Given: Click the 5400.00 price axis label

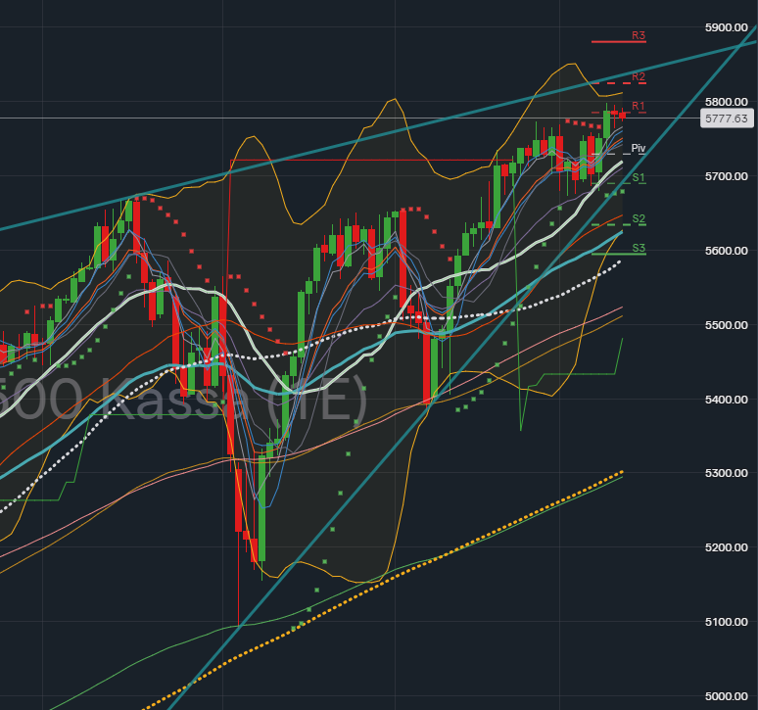Looking at the screenshot, I should pyautogui.click(x=726, y=400).
